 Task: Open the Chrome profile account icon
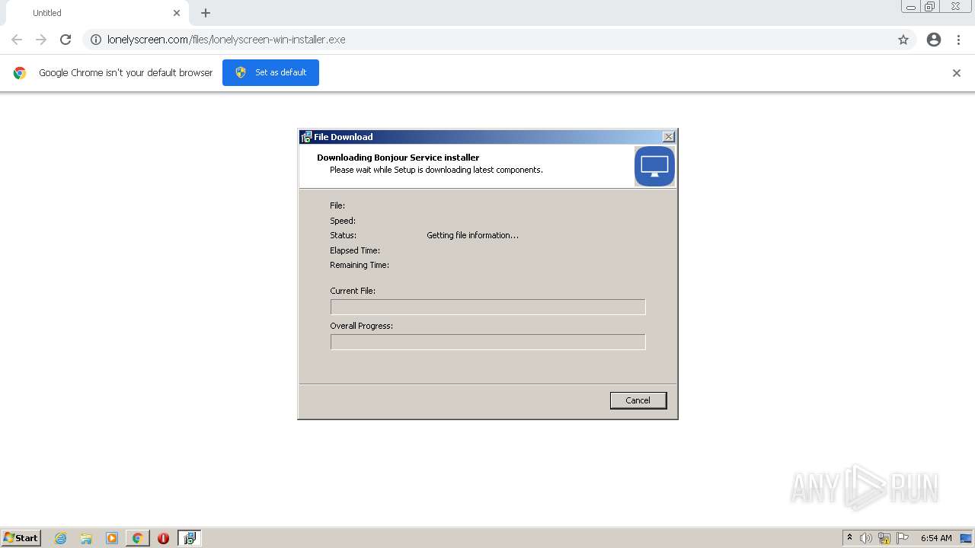click(x=934, y=40)
